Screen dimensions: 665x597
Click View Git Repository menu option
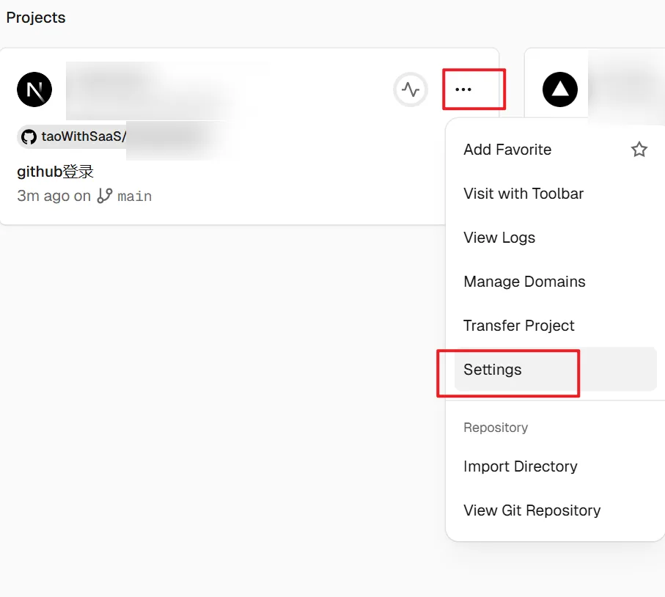(x=532, y=510)
